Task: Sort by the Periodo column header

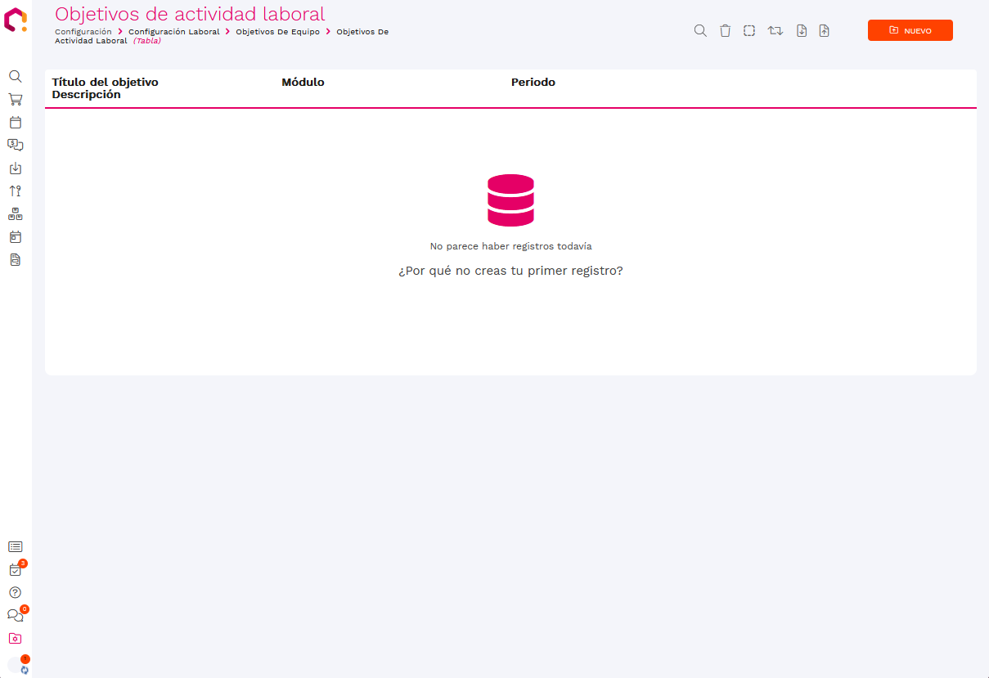Action: pyautogui.click(x=533, y=83)
